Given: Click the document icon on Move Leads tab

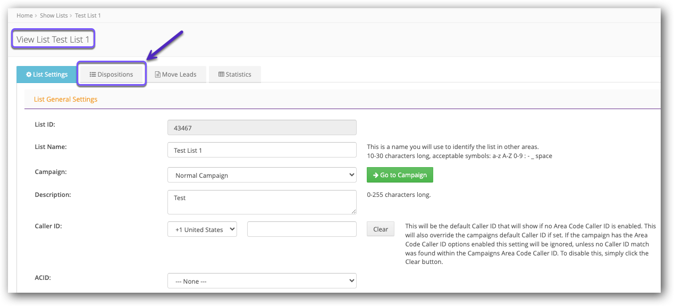Looking at the screenshot, I should point(158,75).
